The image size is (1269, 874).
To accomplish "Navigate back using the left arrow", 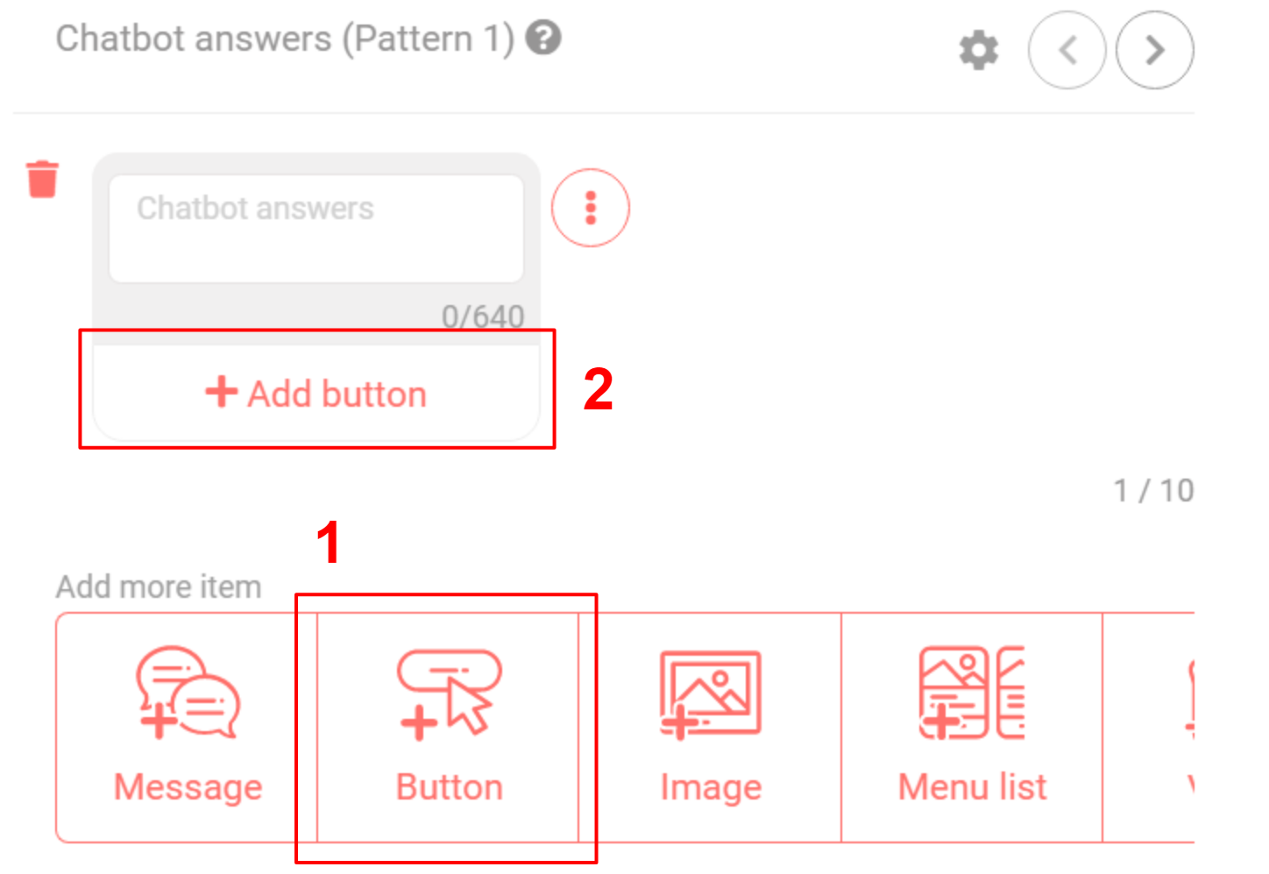I will click(x=1067, y=50).
